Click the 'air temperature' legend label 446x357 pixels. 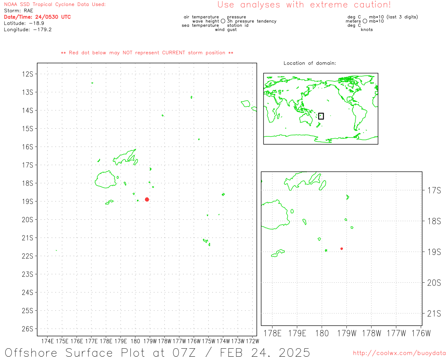pos(201,17)
